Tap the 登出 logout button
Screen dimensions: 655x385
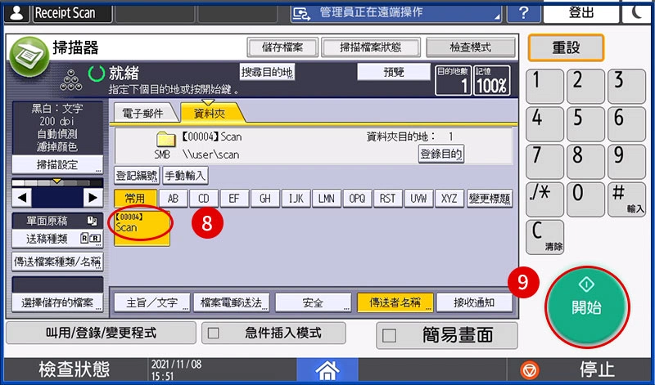[581, 12]
